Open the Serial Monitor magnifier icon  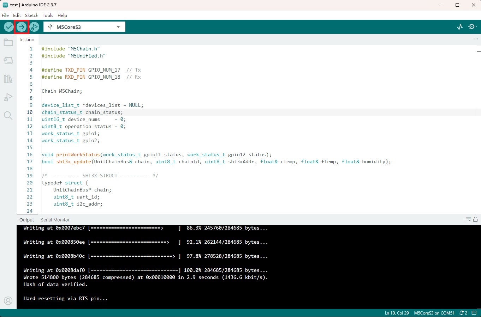click(x=473, y=27)
